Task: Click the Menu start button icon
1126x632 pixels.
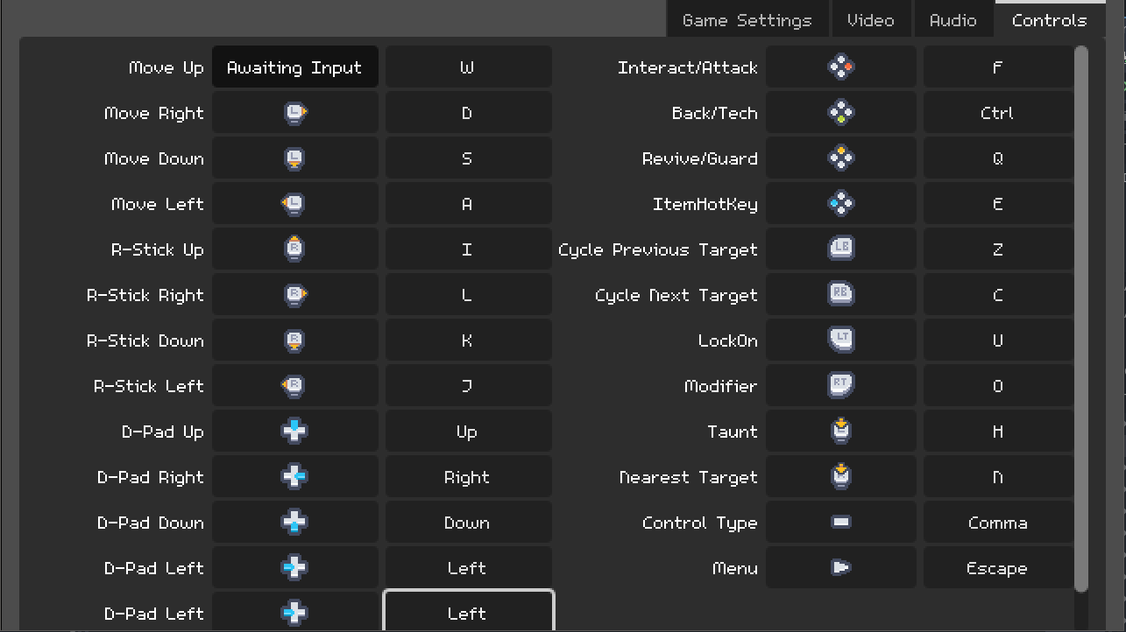Action: [x=840, y=568]
